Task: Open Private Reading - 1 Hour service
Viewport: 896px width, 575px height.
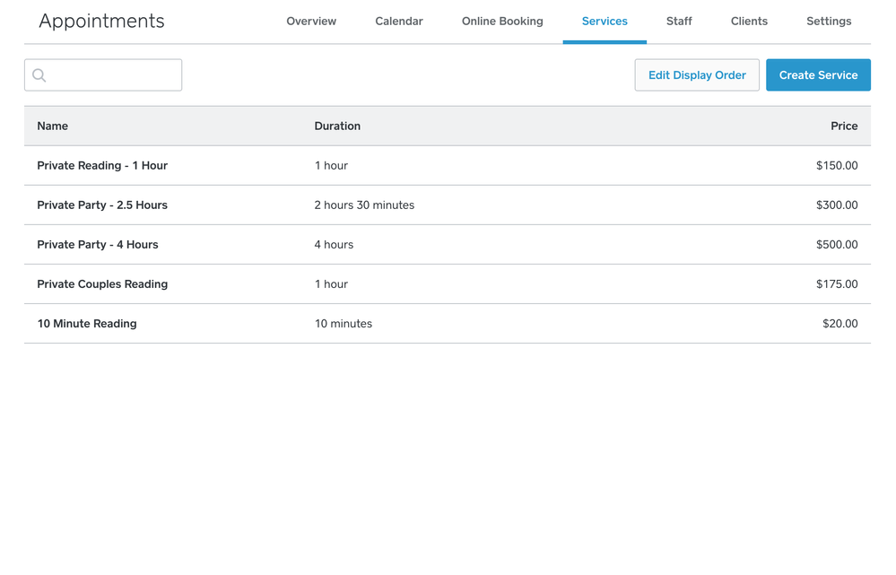Action: point(102,166)
